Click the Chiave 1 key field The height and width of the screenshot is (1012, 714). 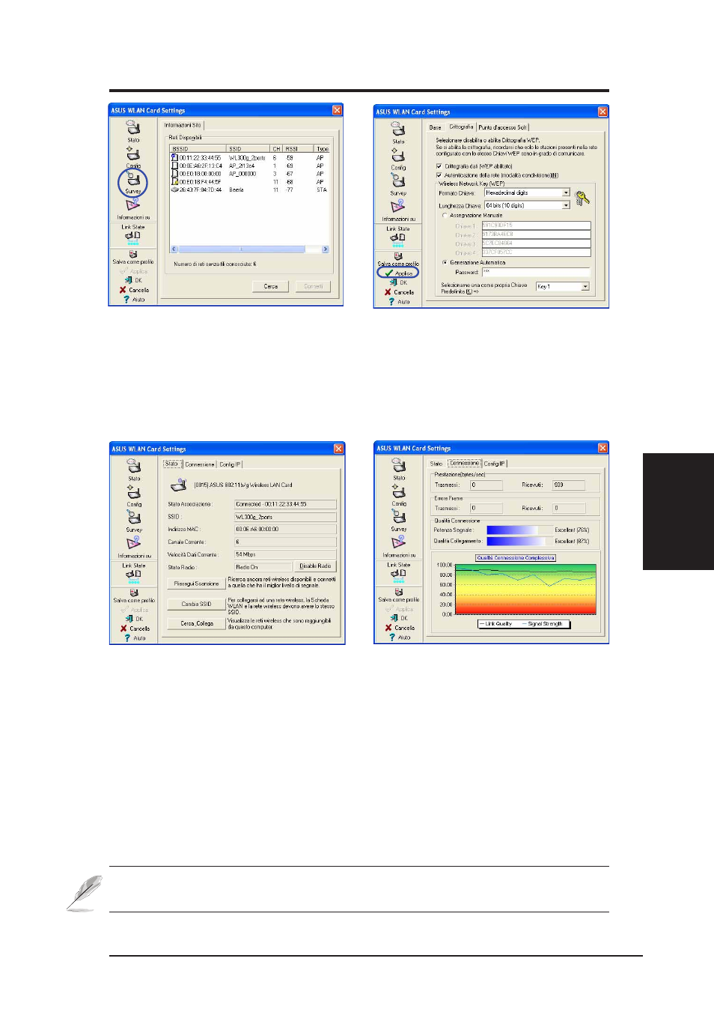(536, 225)
